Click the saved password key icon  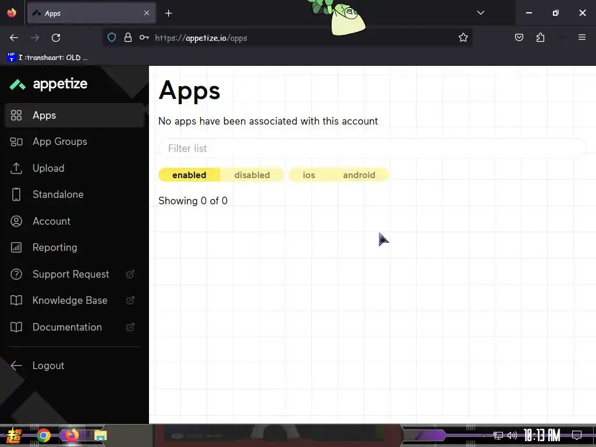tap(144, 38)
